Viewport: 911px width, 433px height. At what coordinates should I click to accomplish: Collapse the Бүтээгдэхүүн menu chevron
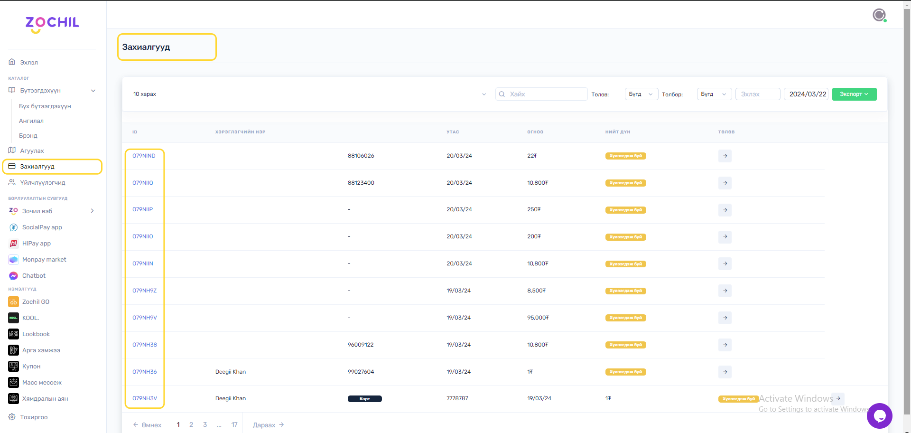click(x=93, y=91)
